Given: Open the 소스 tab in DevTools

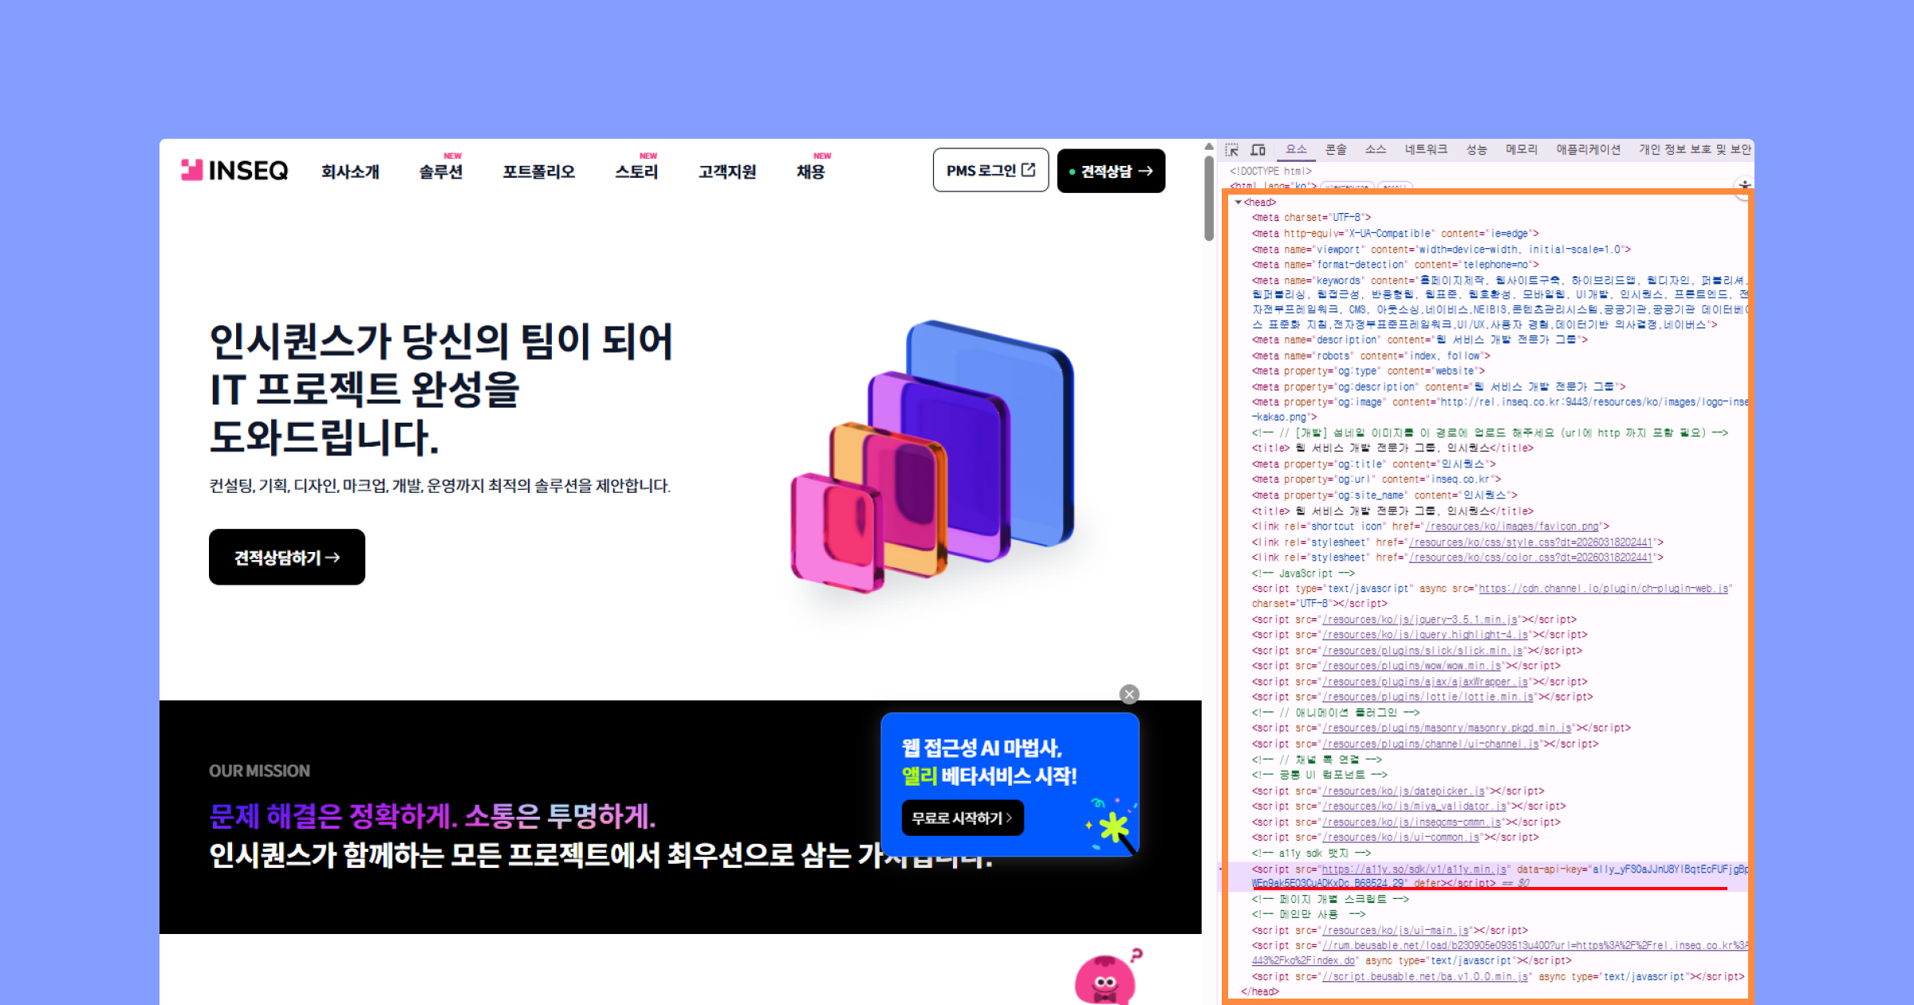Looking at the screenshot, I should pos(1376,149).
